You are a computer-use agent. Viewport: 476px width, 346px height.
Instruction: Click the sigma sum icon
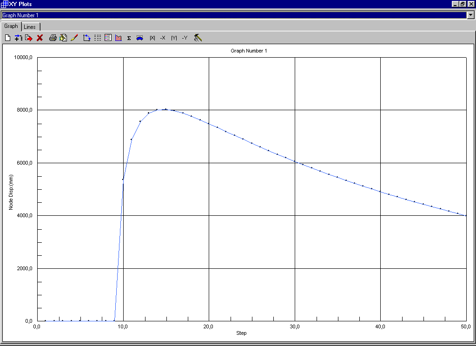(129, 38)
